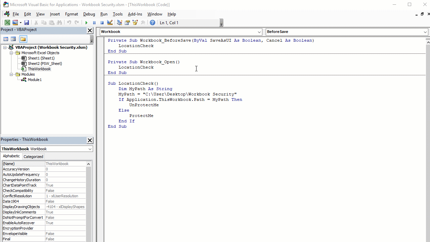
Task: Click the blue Help question mark icon
Action: click(153, 23)
